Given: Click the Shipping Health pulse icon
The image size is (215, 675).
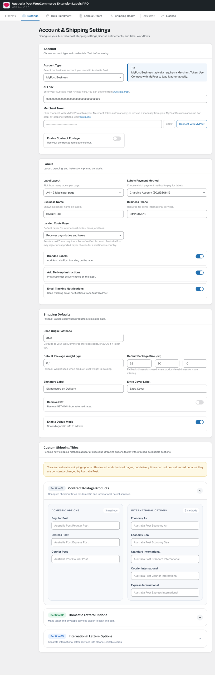Looking at the screenshot, I should (111, 16).
